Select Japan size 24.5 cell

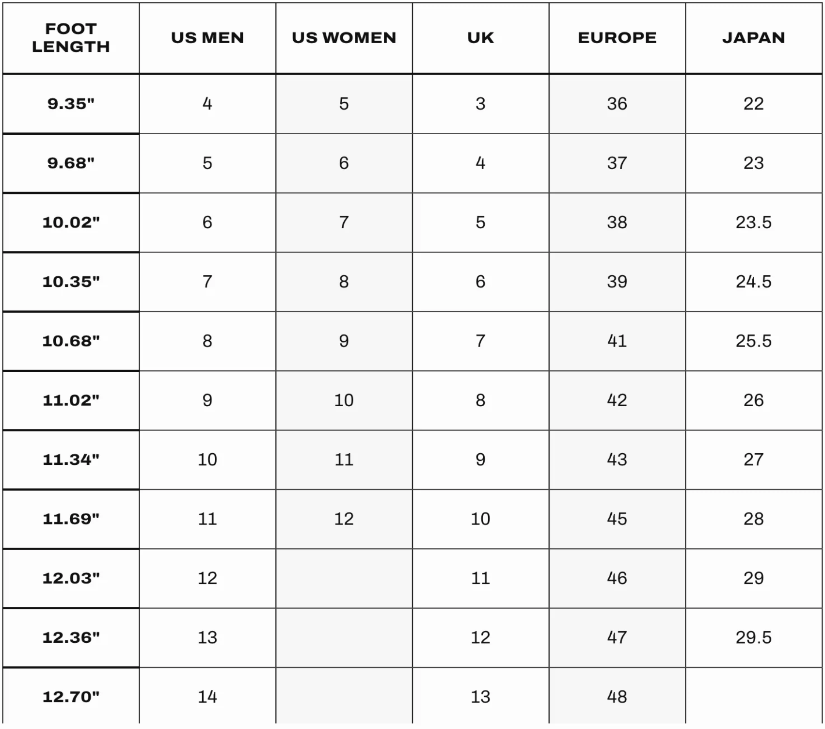(x=754, y=282)
